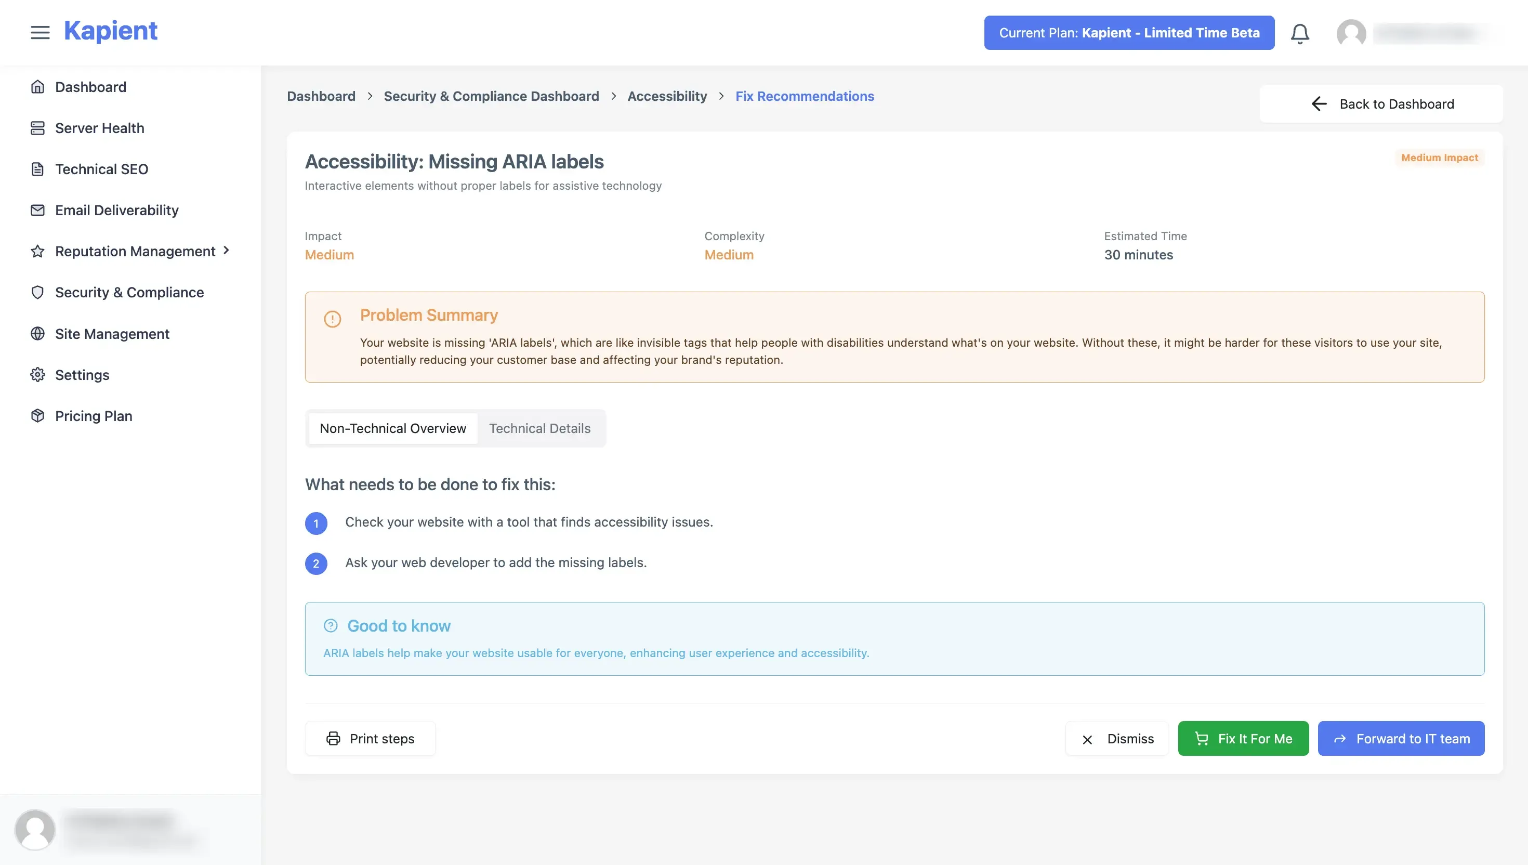
Task: Switch to the Technical Details tab
Action: click(x=539, y=428)
